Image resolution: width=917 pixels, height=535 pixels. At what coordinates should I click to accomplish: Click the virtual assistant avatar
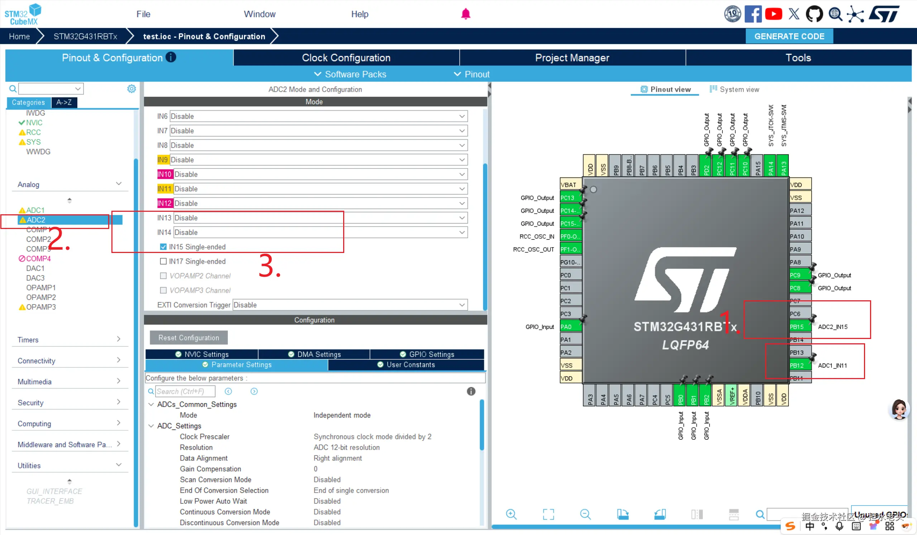[899, 410]
